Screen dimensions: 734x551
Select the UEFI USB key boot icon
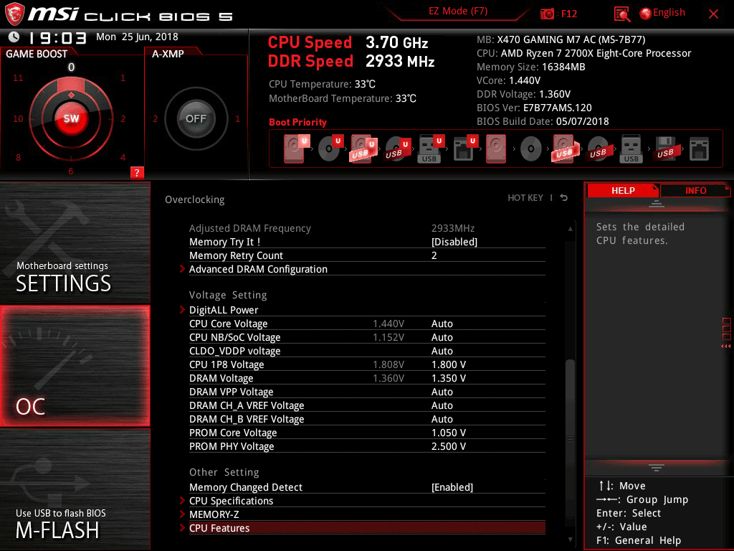click(x=431, y=149)
